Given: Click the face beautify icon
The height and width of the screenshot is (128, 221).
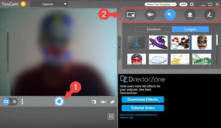Looking at the screenshot, I should [94, 102].
